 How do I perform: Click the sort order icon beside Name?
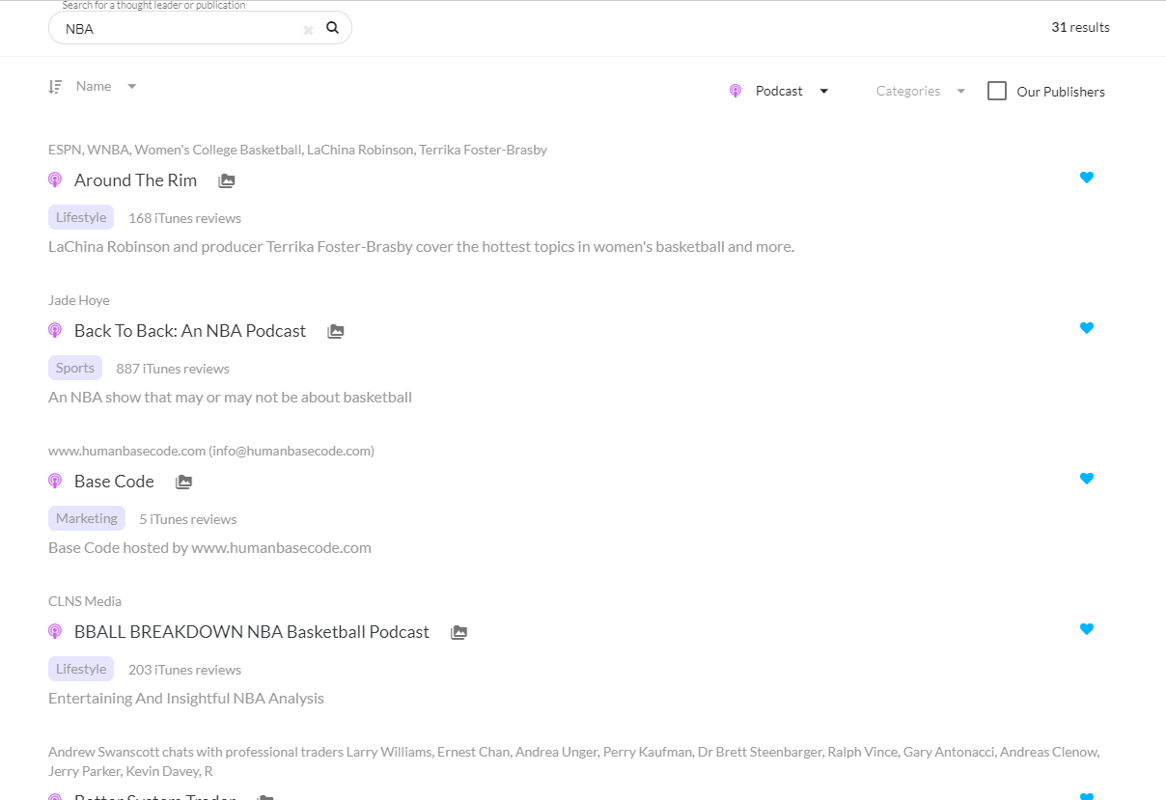point(55,87)
